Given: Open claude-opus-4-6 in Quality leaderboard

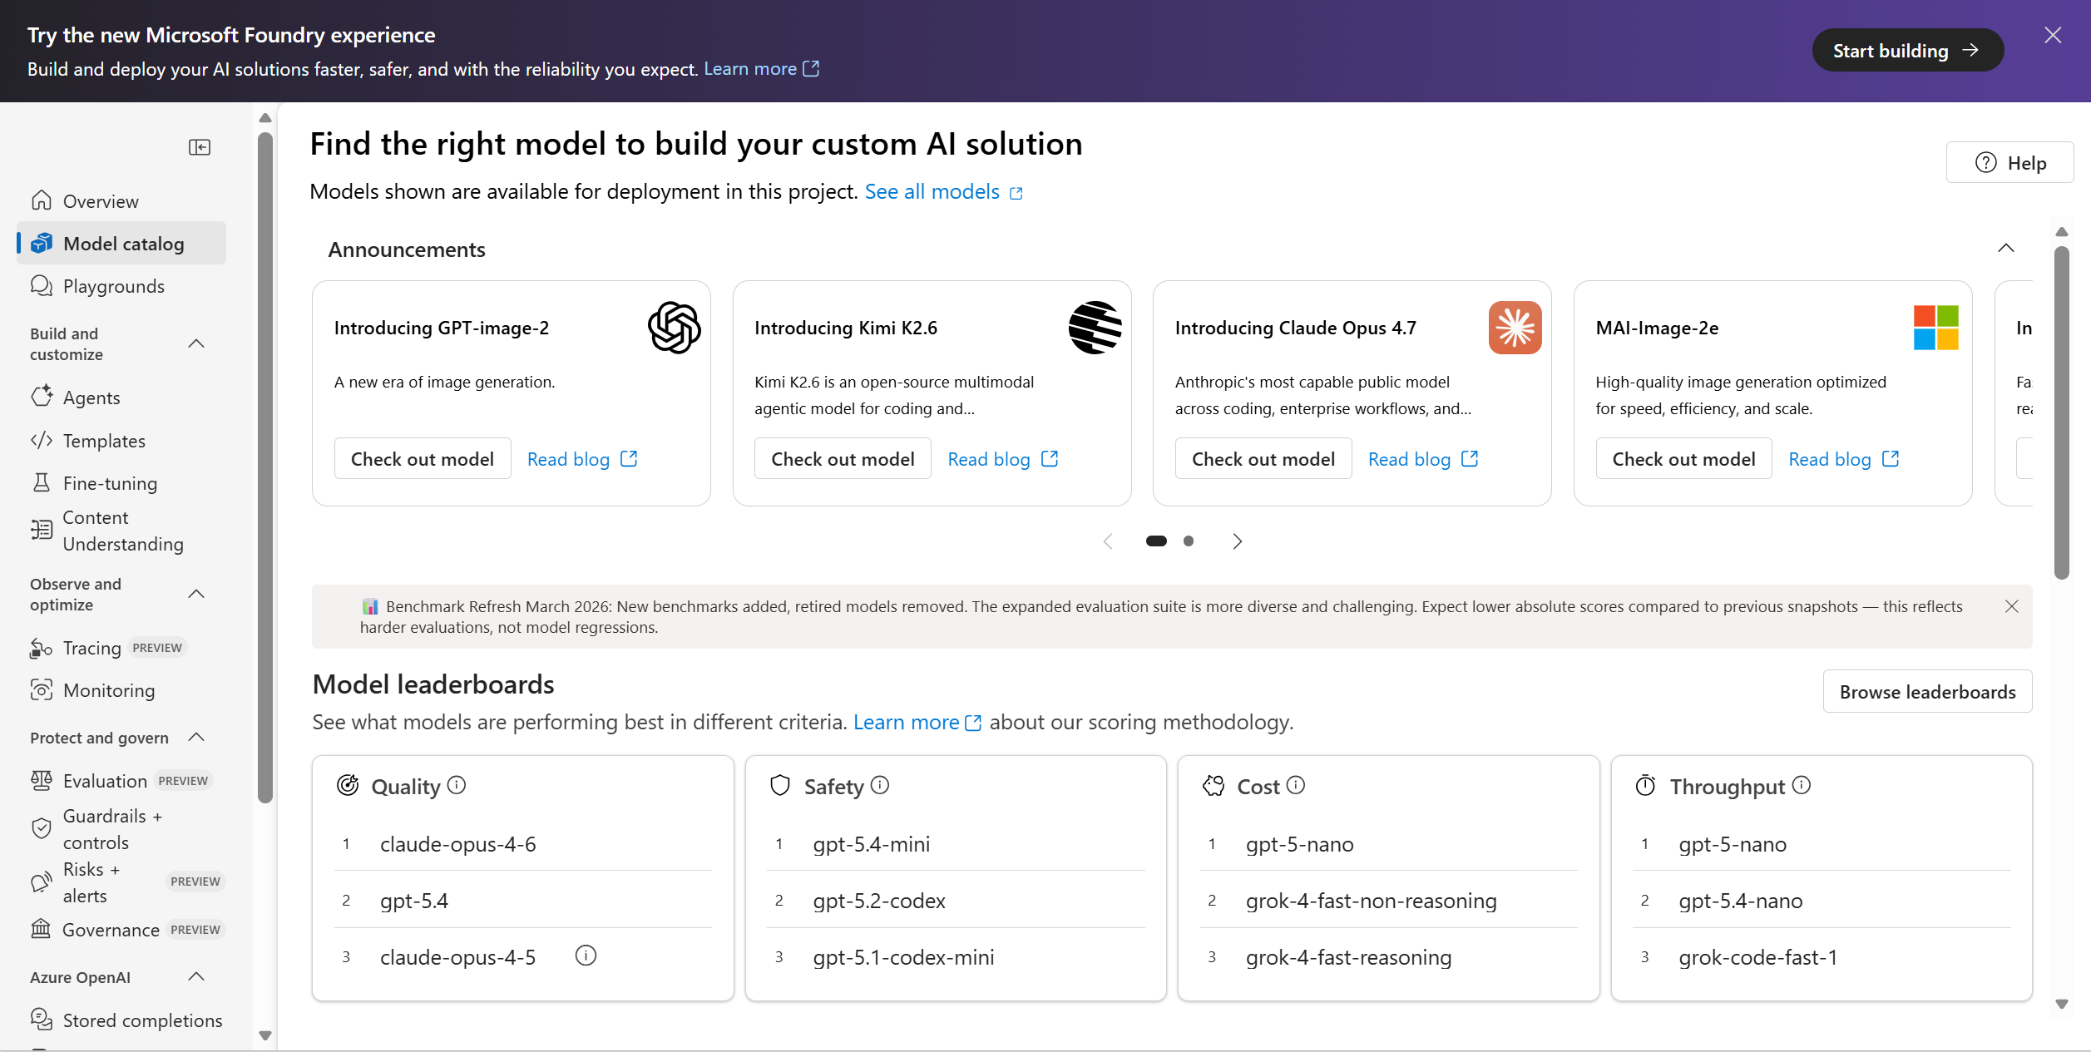Looking at the screenshot, I should (458, 844).
